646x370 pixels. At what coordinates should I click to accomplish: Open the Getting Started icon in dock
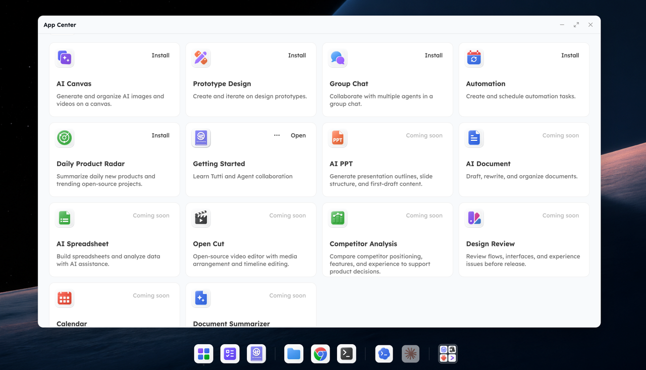point(256,354)
